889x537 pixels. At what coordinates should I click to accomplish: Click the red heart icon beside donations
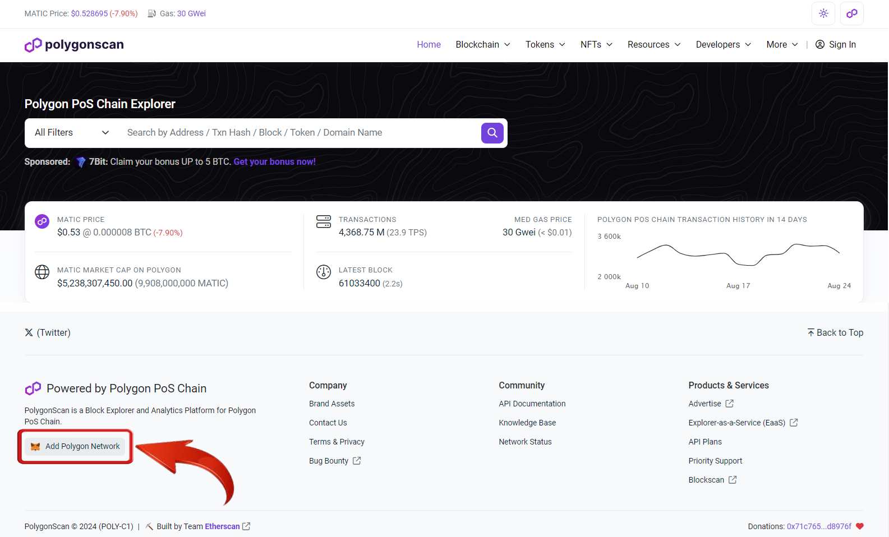point(859,526)
